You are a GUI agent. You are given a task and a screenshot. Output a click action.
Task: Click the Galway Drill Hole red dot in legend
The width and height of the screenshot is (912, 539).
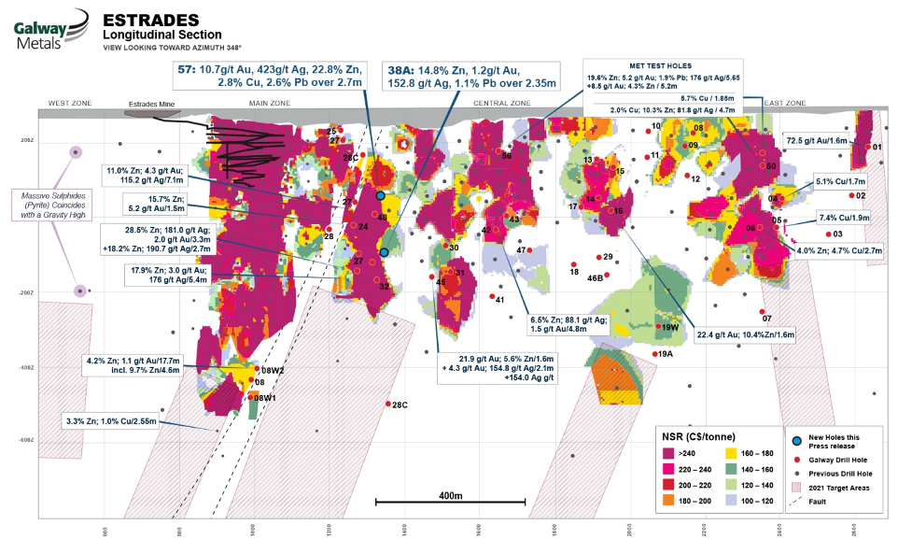click(796, 460)
